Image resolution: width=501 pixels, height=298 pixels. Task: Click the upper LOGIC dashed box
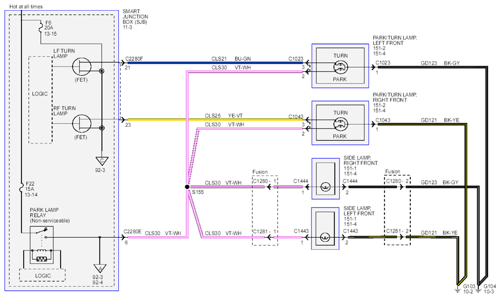[x=41, y=100]
